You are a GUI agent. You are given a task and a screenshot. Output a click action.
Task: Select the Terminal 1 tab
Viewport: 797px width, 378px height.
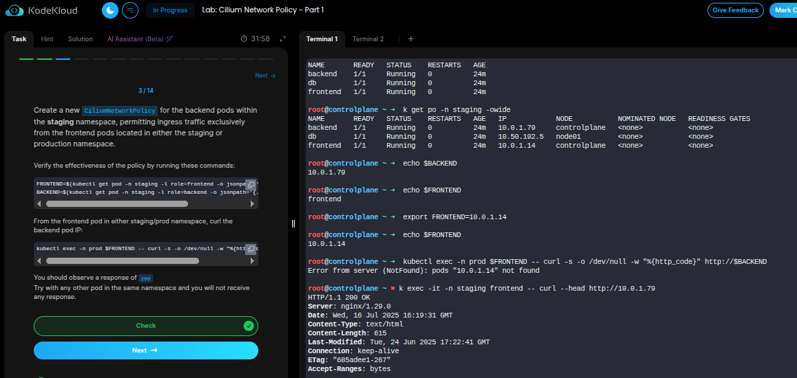[322, 39]
